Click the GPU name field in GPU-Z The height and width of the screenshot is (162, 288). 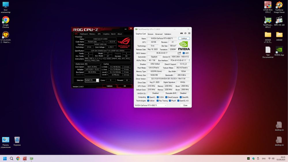[x=162, y=38]
